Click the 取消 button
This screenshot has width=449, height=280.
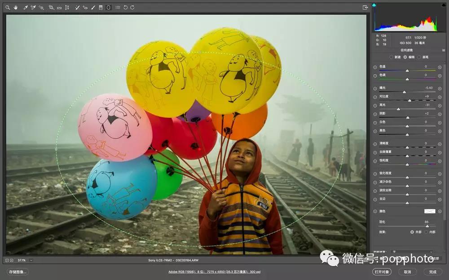pyautogui.click(x=407, y=272)
